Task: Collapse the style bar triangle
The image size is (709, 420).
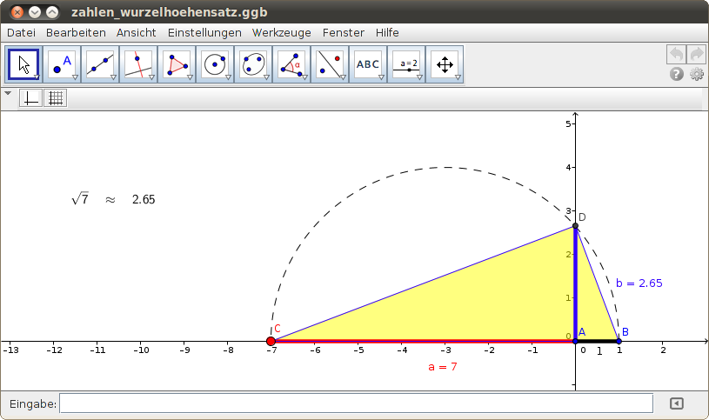Action: point(8,93)
